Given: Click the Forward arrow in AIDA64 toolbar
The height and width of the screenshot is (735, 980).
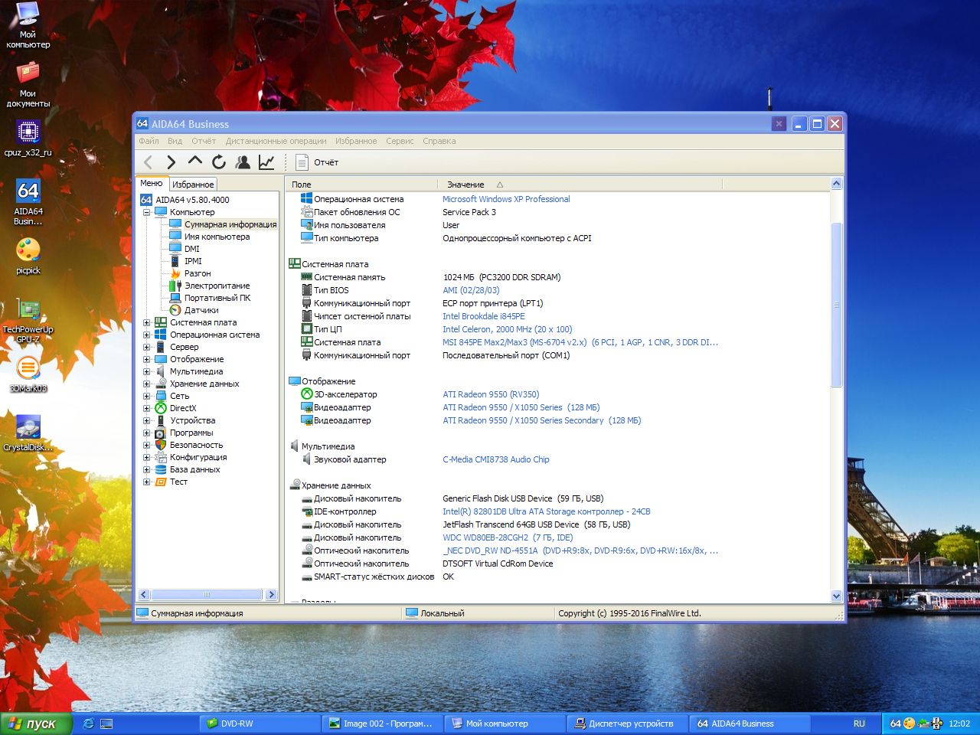Looking at the screenshot, I should click(171, 162).
